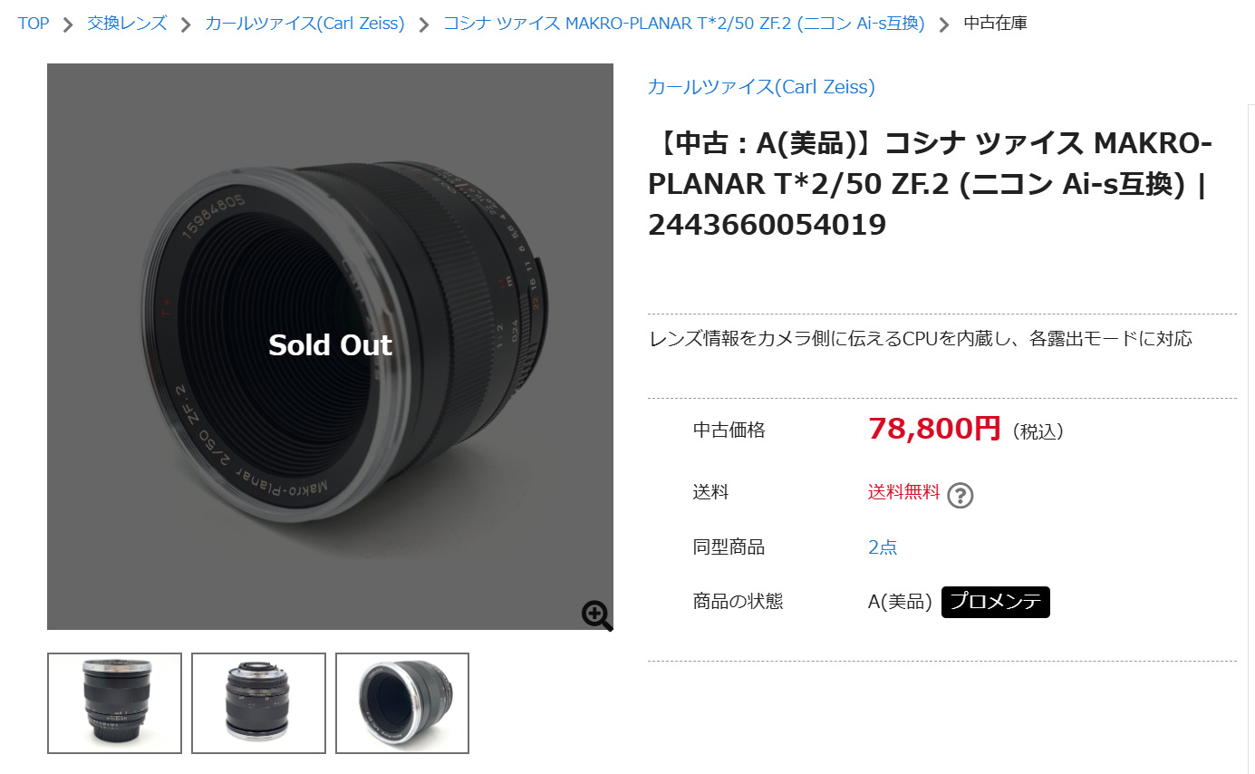This screenshot has width=1255, height=774.
Task: Click the main Sold Out product image
Action: click(x=330, y=346)
